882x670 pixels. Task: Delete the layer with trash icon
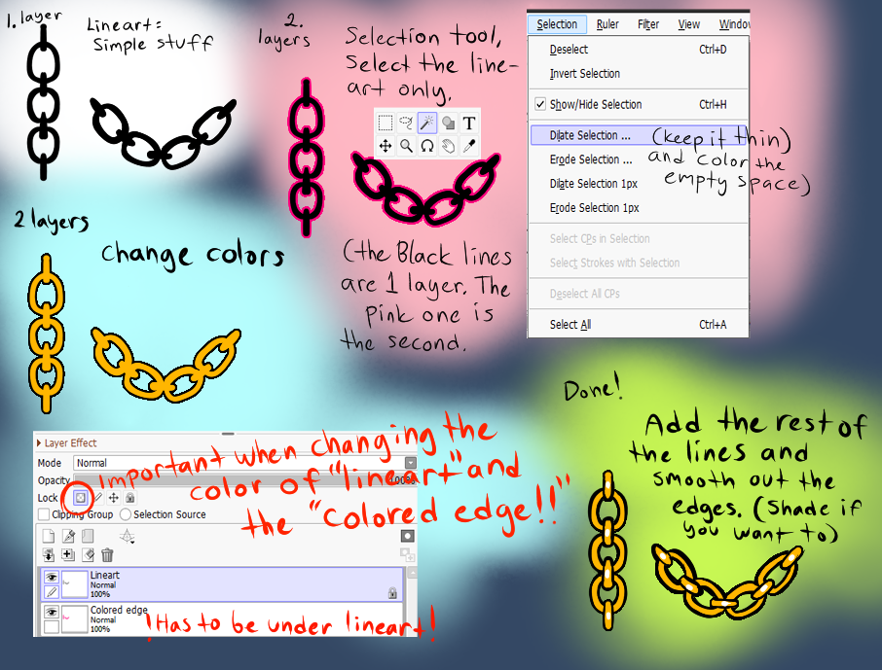pos(107,555)
